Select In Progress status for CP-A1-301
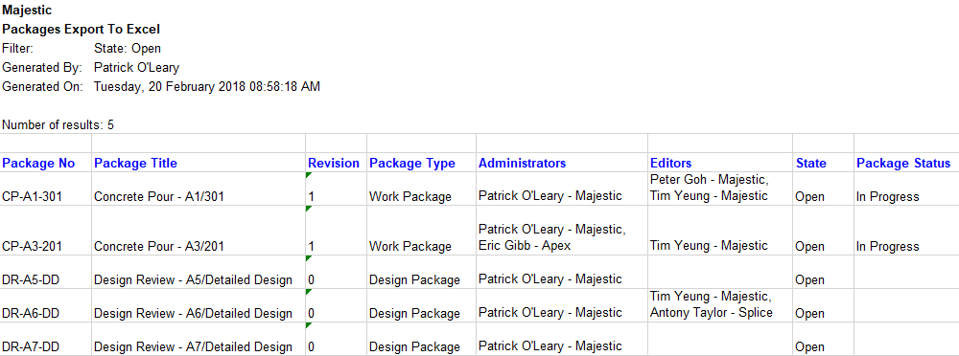Viewport: 959px width, 356px height. (906, 189)
